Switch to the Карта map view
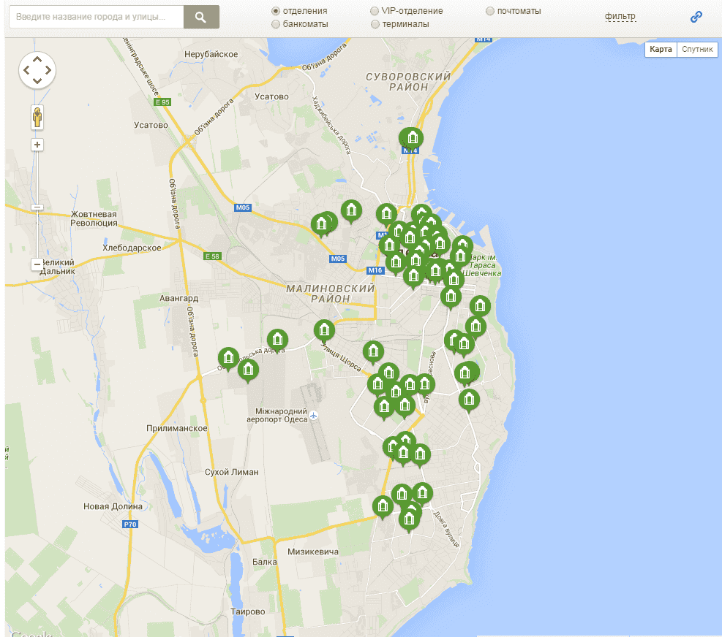 661,49
